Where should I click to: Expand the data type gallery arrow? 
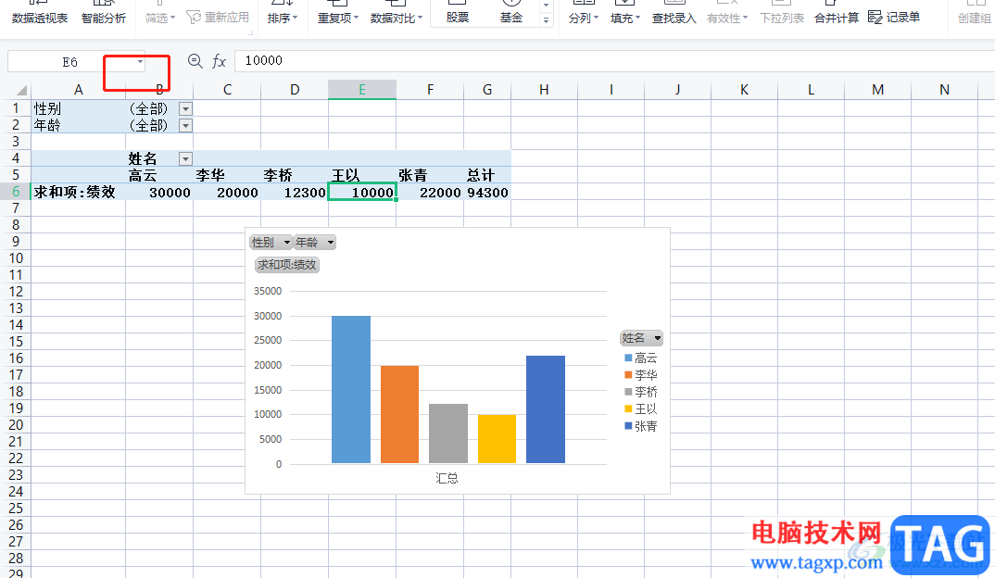click(x=546, y=20)
